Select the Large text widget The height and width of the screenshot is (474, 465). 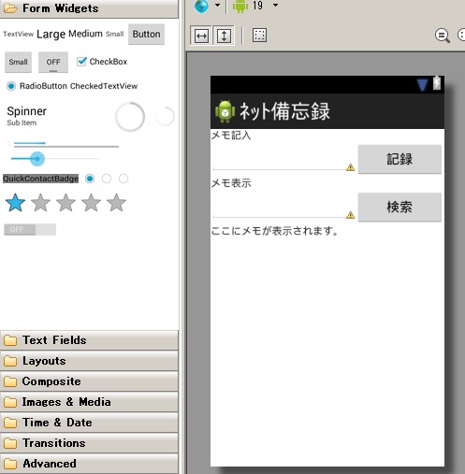click(x=51, y=35)
